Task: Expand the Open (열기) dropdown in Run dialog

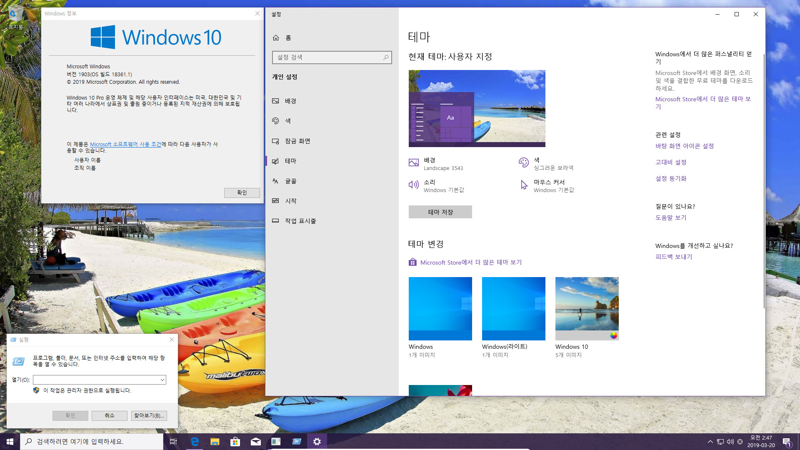Action: (162, 380)
